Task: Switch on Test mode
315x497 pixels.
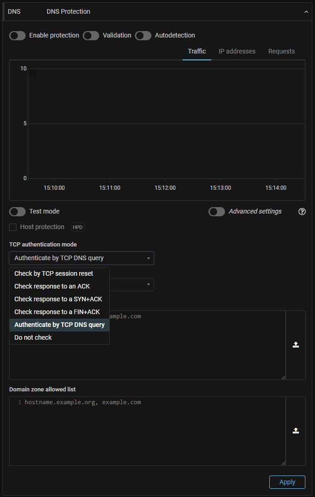Action: tap(17, 212)
